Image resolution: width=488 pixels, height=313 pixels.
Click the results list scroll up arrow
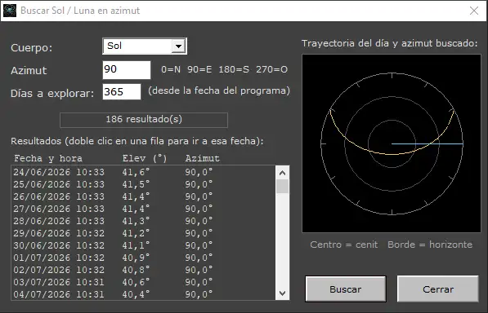tap(282, 173)
